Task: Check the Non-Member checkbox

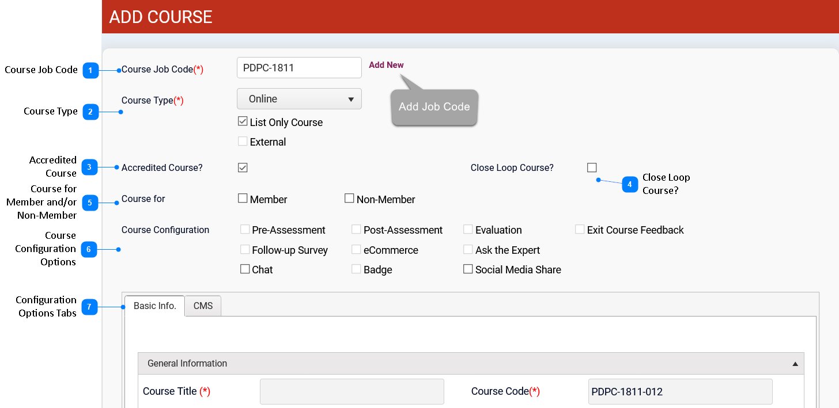Action: [349, 199]
